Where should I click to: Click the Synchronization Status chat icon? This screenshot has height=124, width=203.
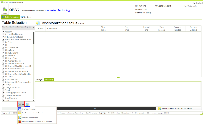[x=38, y=23]
